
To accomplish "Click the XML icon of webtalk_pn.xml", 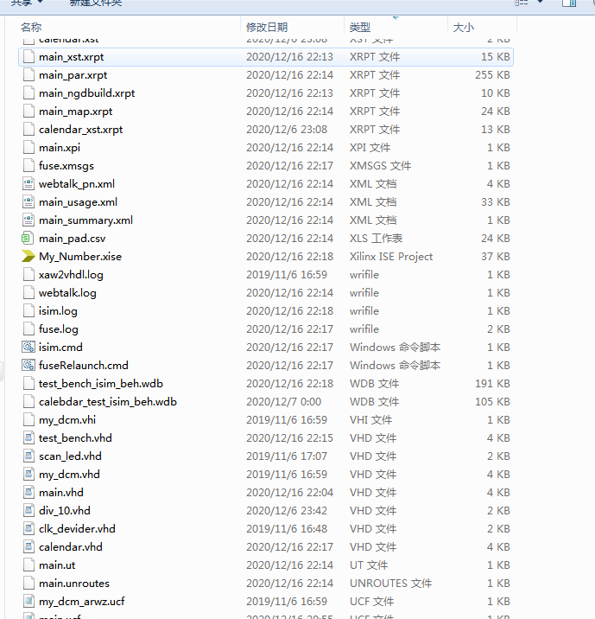I will (x=28, y=184).
